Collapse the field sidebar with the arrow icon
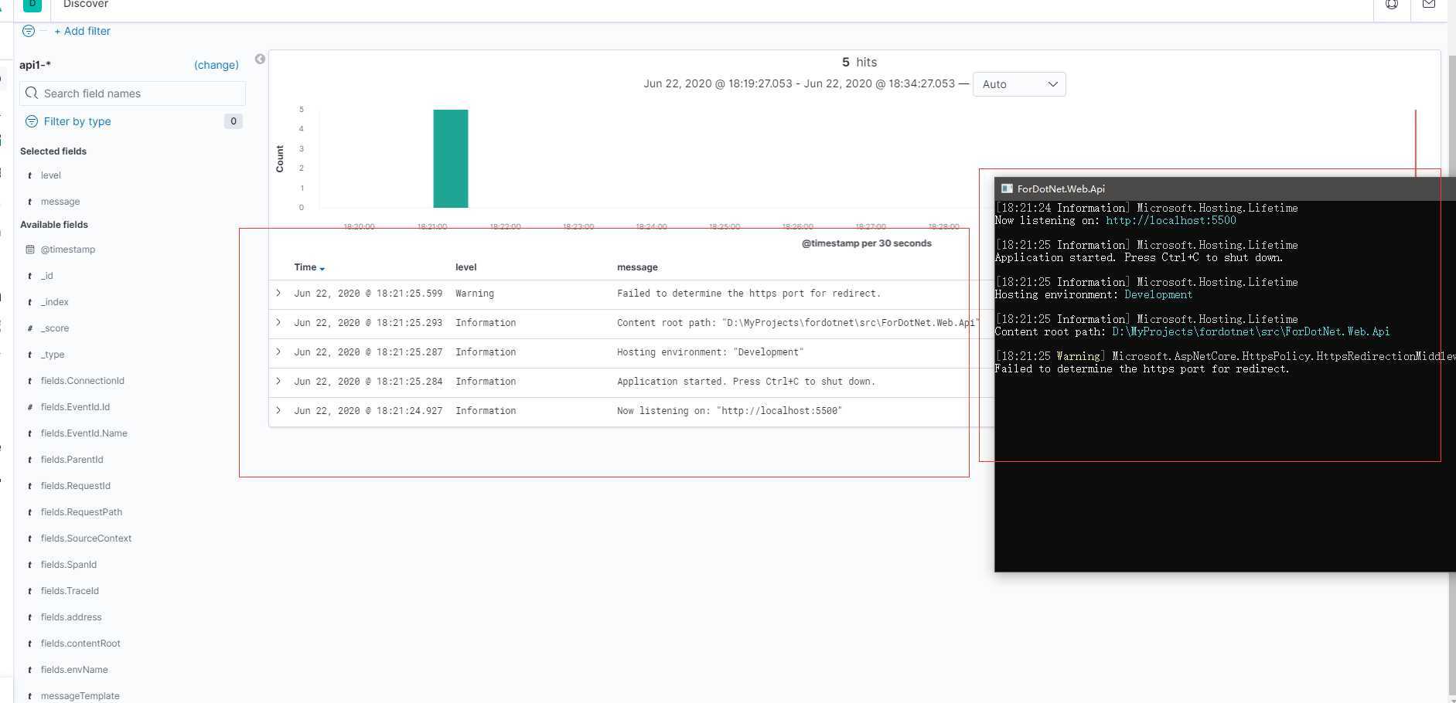The image size is (1456, 703). tap(260, 59)
